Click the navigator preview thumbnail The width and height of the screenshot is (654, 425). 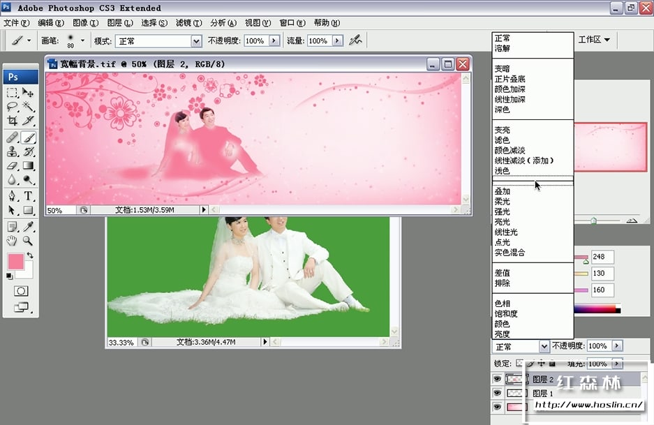[611, 147]
